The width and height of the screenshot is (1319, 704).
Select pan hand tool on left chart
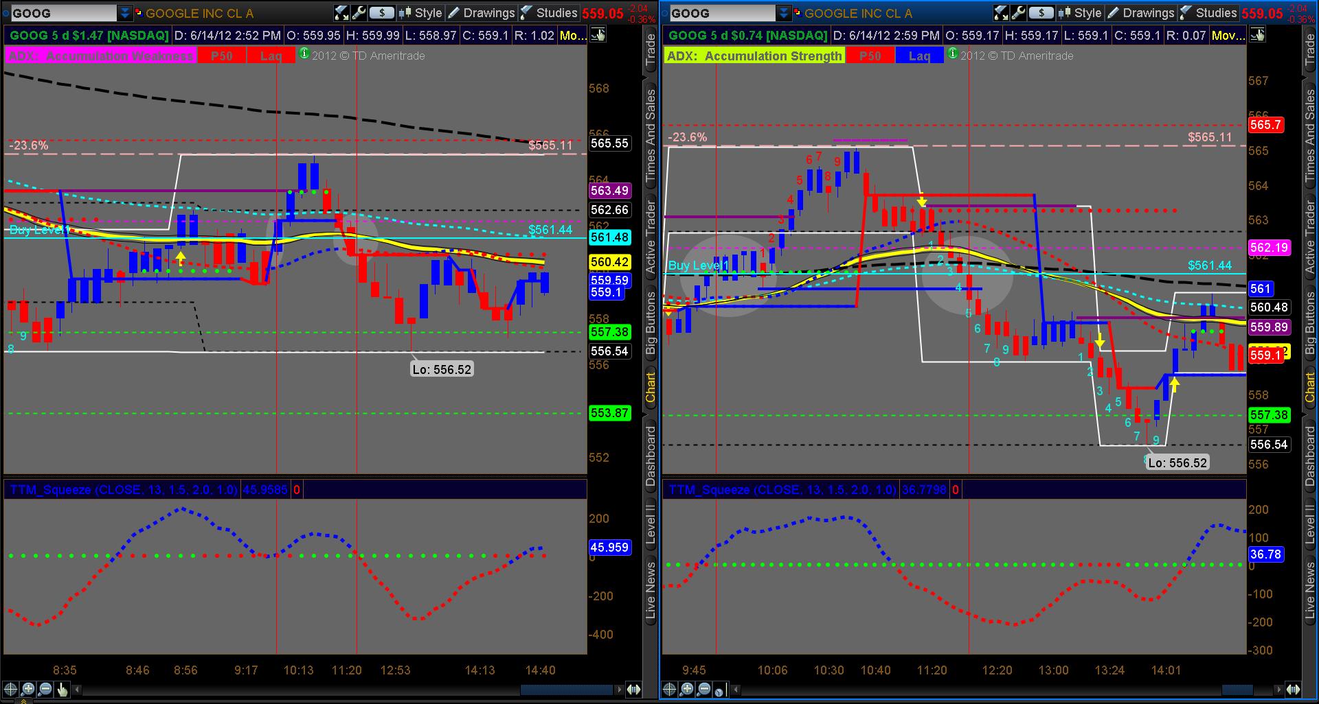63,690
